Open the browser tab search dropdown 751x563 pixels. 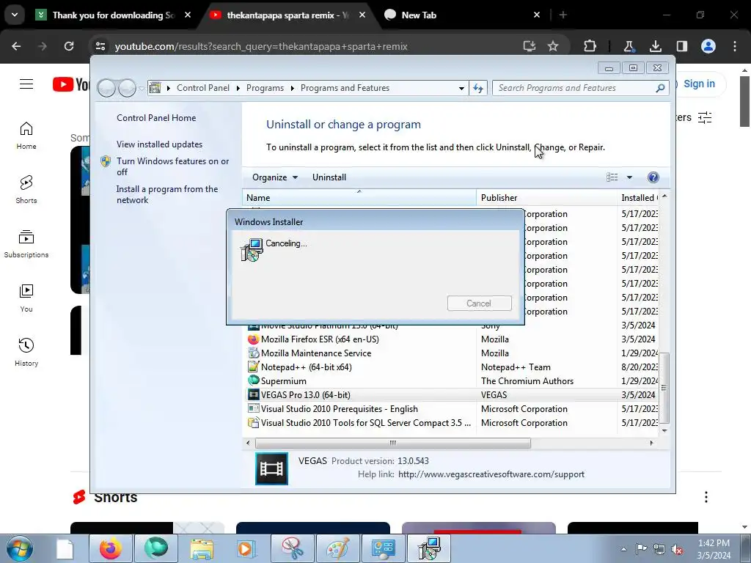tap(15, 15)
